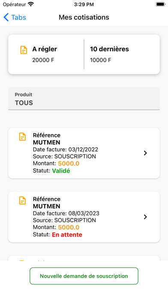Screen dimensions: 168x299
Task: Click the Validé status label
Action: (x=61, y=171)
